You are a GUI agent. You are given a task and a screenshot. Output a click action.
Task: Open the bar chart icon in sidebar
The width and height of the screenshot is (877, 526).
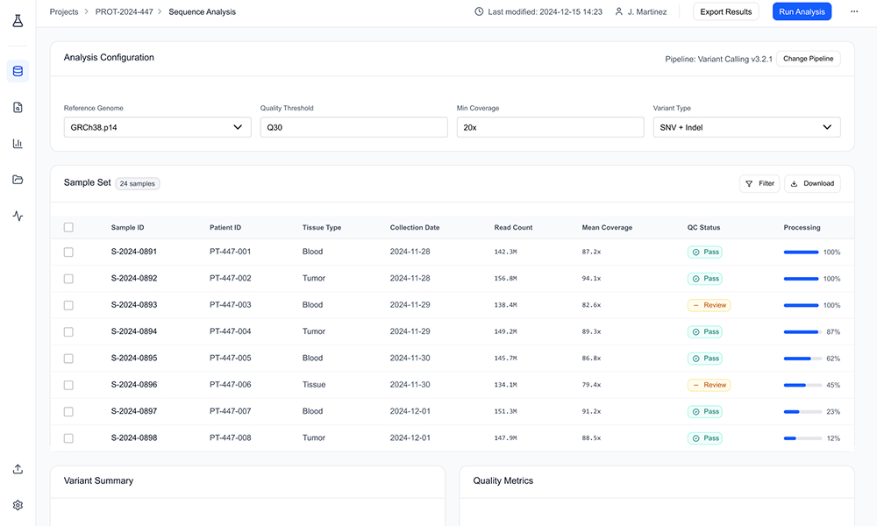(18, 144)
